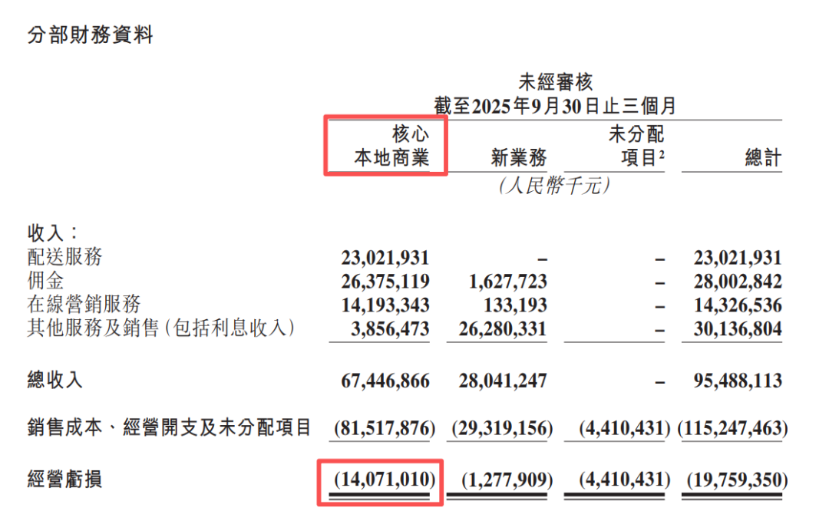Click the (19,759,350) total operating loss
829x511 pixels.
click(733, 480)
